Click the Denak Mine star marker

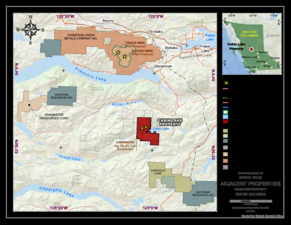(118, 53)
